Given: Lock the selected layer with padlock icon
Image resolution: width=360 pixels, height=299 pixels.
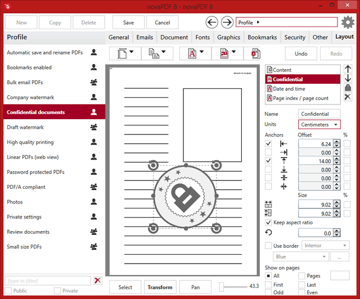Looking at the screenshot, I should pos(348,88).
